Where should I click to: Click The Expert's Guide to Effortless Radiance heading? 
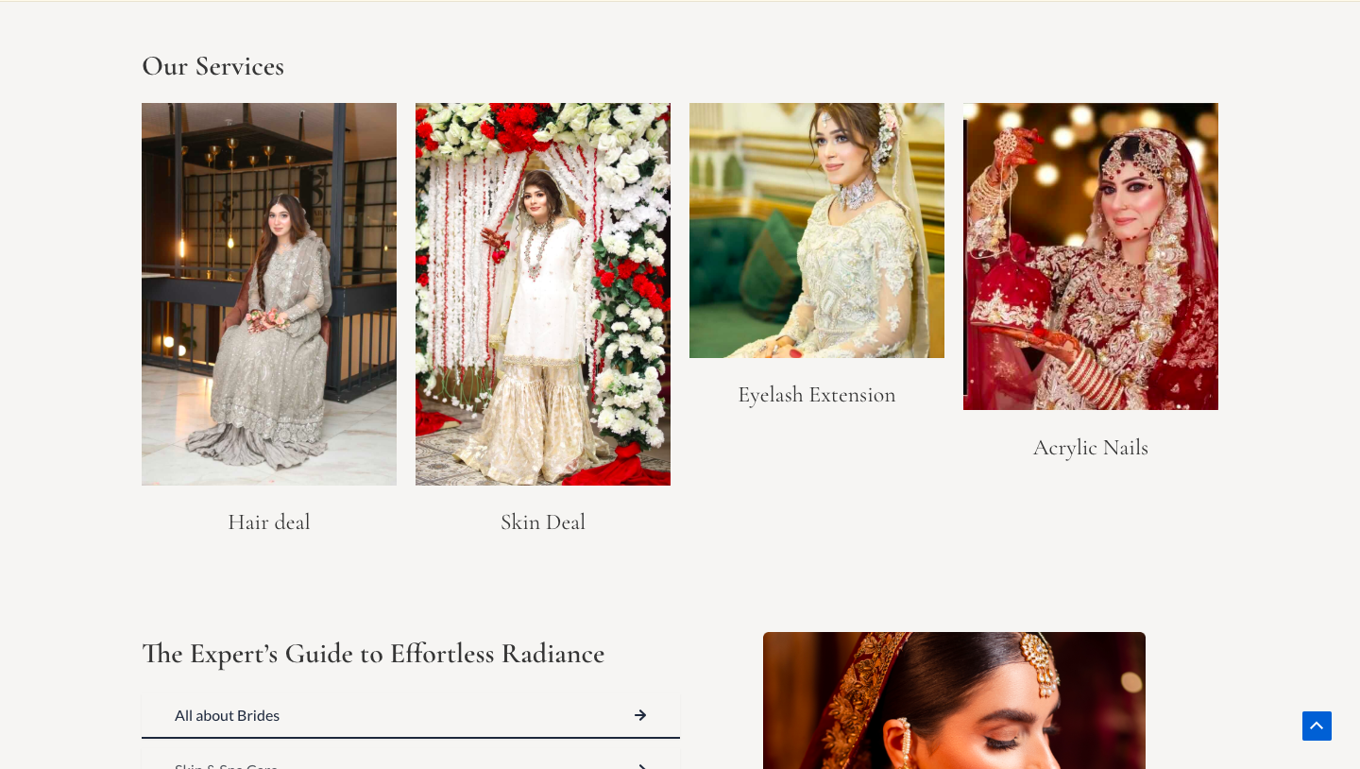[373, 653]
